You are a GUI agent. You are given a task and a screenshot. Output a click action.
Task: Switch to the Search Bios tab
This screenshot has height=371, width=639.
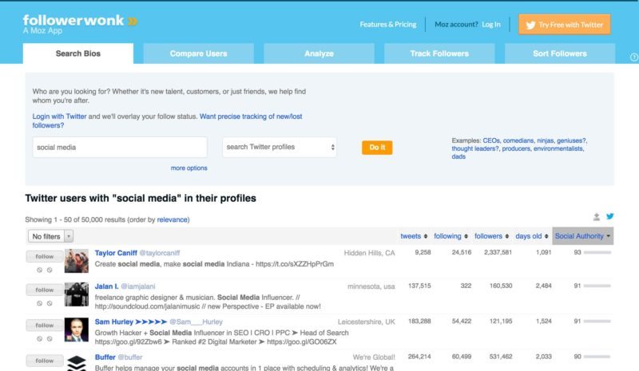77,53
